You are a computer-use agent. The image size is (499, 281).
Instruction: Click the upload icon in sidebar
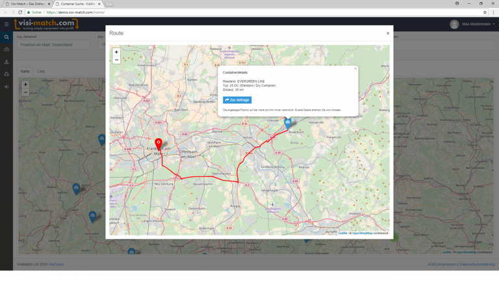pos(6,62)
